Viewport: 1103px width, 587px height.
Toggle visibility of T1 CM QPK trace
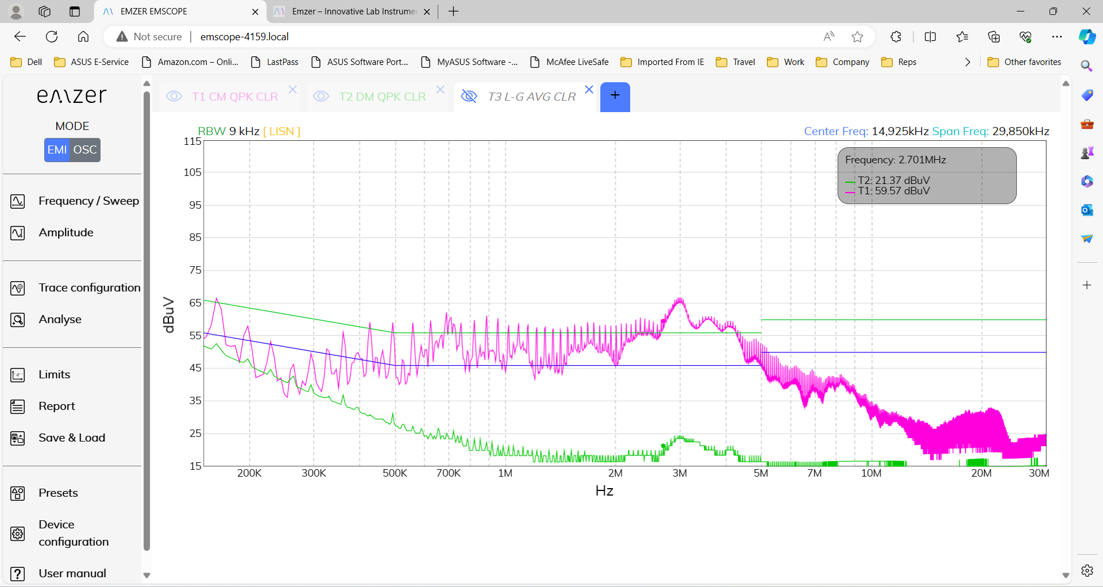[x=174, y=97]
